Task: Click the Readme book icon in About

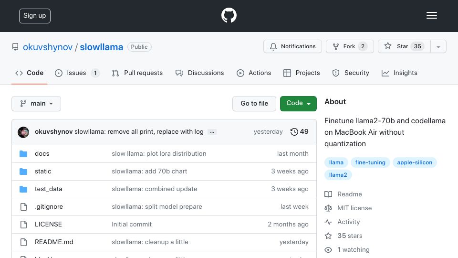Action: tap(328, 194)
